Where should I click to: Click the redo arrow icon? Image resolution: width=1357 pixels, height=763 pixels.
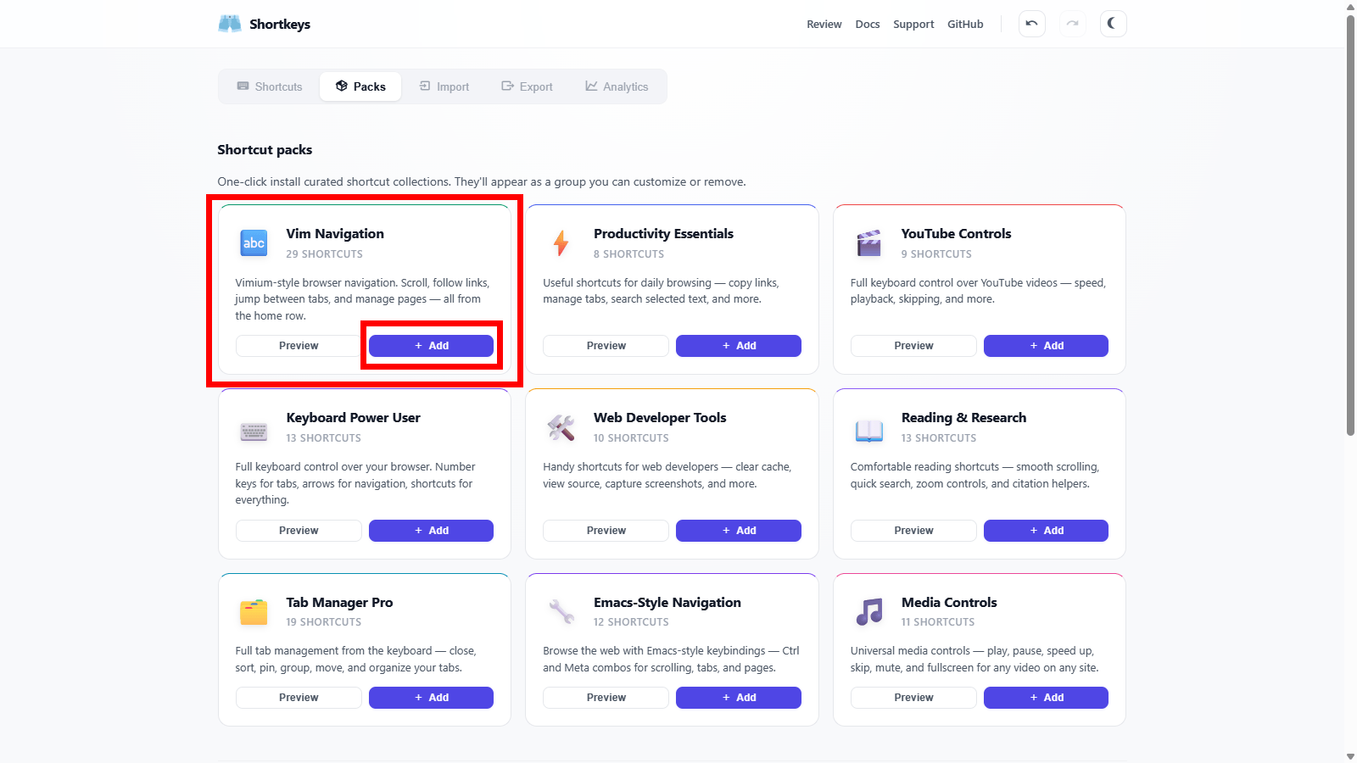coord(1073,24)
